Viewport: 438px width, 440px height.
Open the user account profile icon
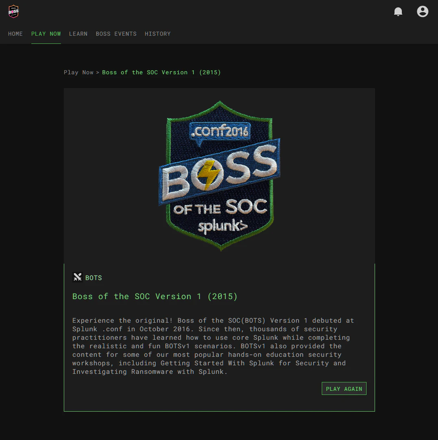[422, 11]
